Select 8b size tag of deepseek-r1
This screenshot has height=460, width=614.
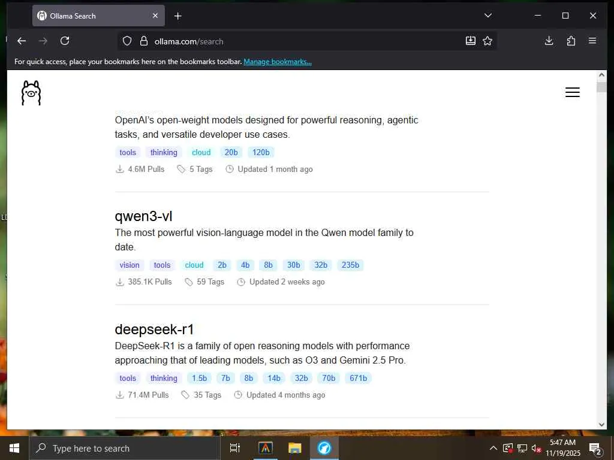(249, 379)
